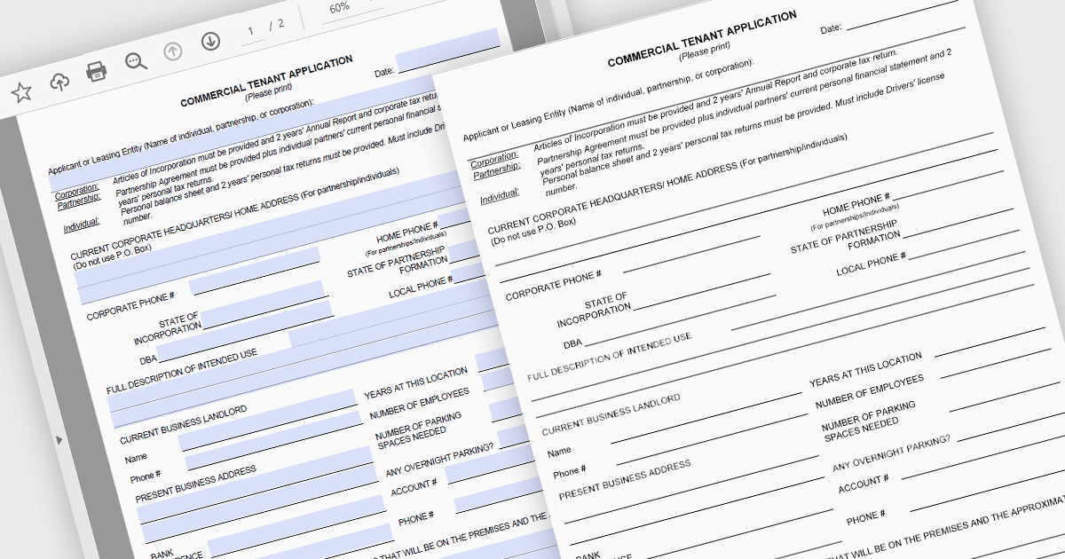Screen dimensions: 1065x559
Task: Click the Years at This Location fillable field
Action: (x=492, y=357)
